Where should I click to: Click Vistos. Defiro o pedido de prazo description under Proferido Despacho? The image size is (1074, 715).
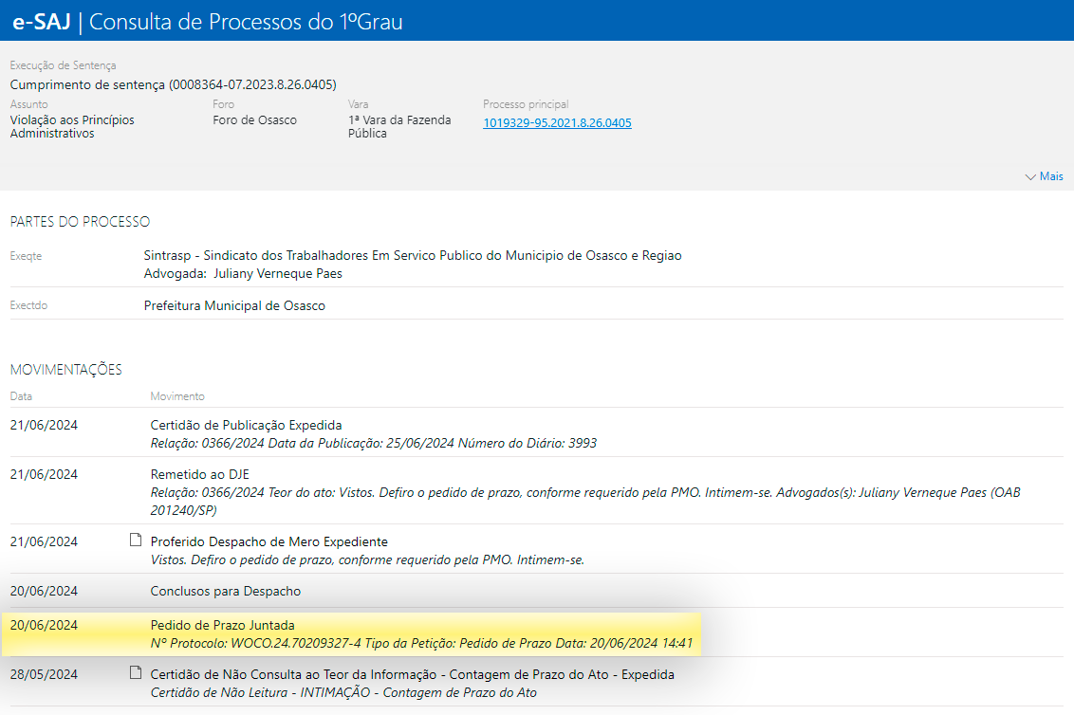coord(367,559)
